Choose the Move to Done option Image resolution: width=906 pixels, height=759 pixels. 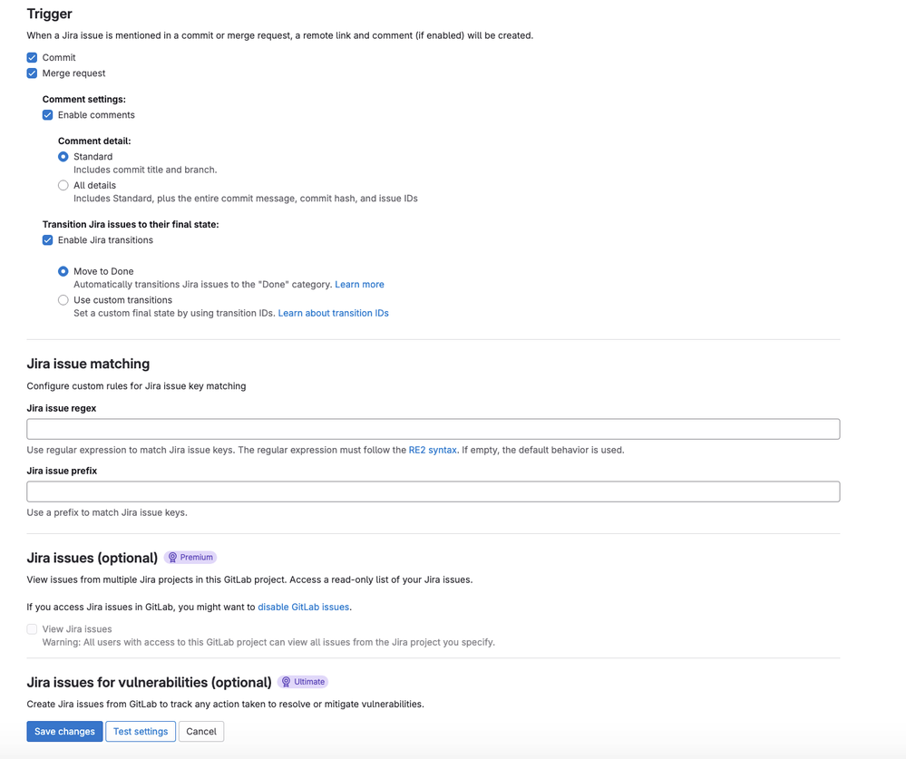(x=63, y=271)
